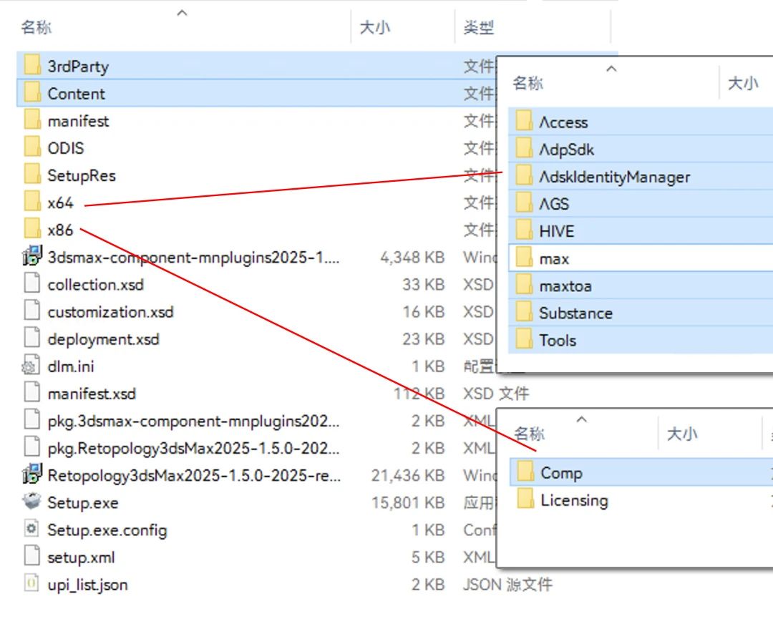Screen dimensions: 773x624
Task: Click the dlm.ini settings file icon
Action: pyautogui.click(x=31, y=366)
